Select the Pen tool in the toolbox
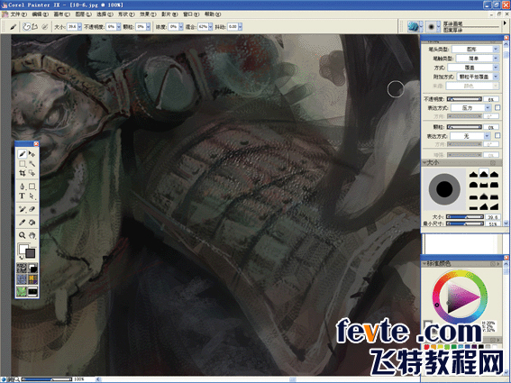Viewport: 511px width, 383px height. point(23,187)
